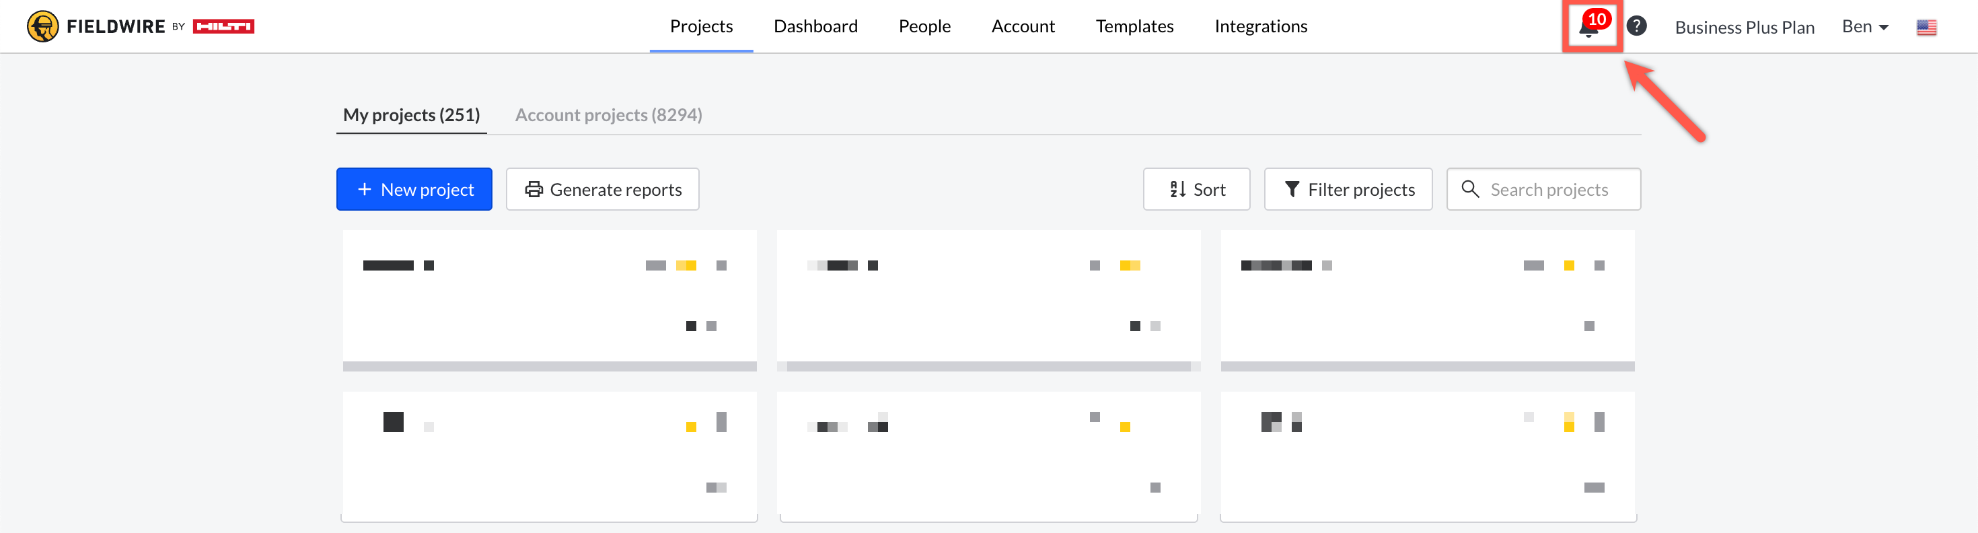Open the Account menu item
1978x533 pixels.
(1023, 26)
